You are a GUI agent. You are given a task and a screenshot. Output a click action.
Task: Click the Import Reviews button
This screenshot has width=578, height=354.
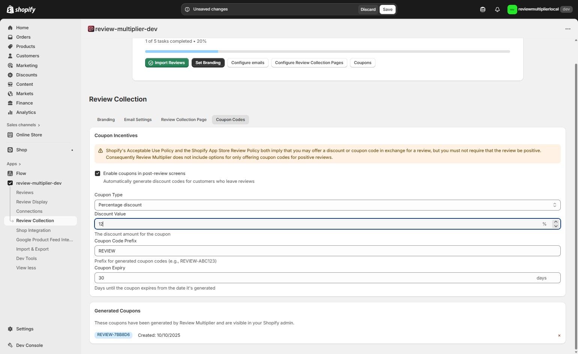point(167,63)
